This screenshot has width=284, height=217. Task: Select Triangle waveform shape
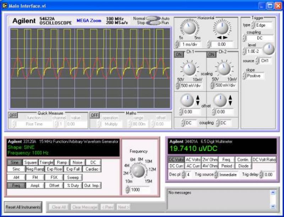(x=46, y=162)
